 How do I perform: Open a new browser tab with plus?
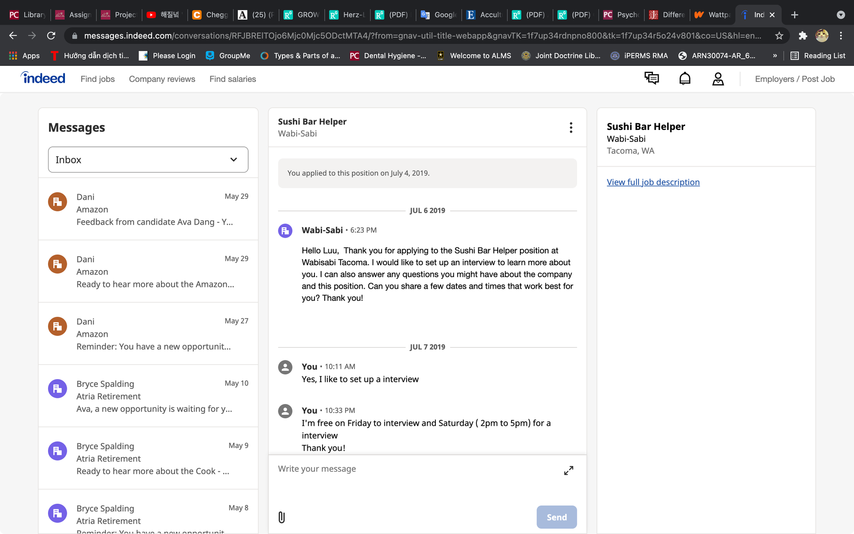[794, 15]
